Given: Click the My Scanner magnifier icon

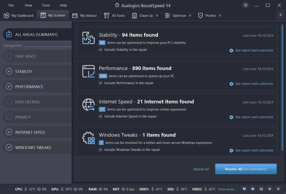Looking at the screenshot, I should point(43,15).
